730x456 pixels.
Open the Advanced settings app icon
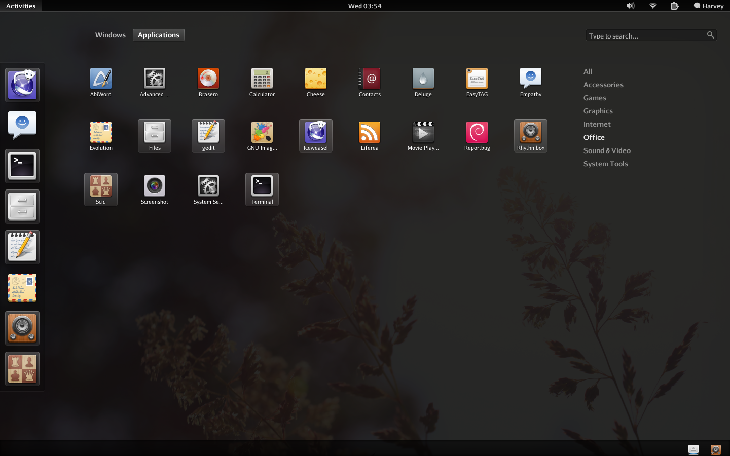click(155, 82)
